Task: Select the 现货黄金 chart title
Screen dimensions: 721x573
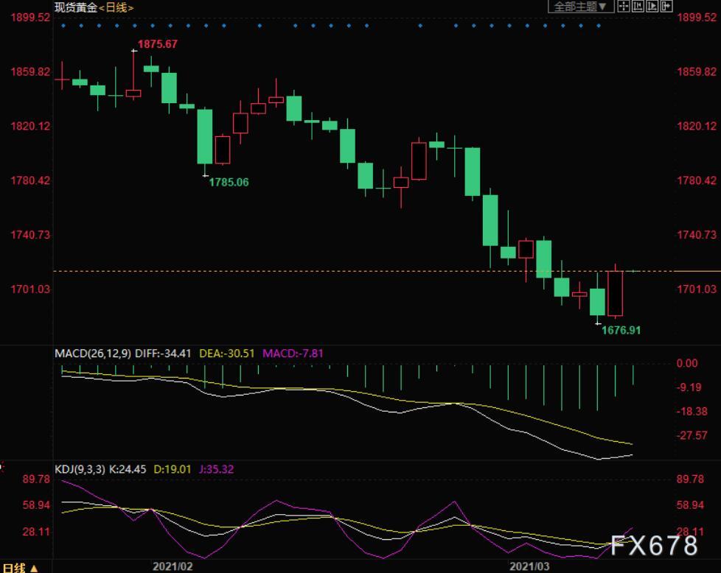Action: (x=75, y=7)
